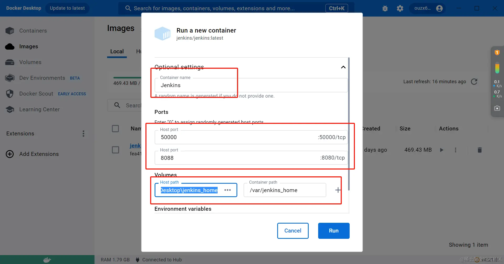
Task: Click the Connected to Hub status text
Action: point(162,260)
